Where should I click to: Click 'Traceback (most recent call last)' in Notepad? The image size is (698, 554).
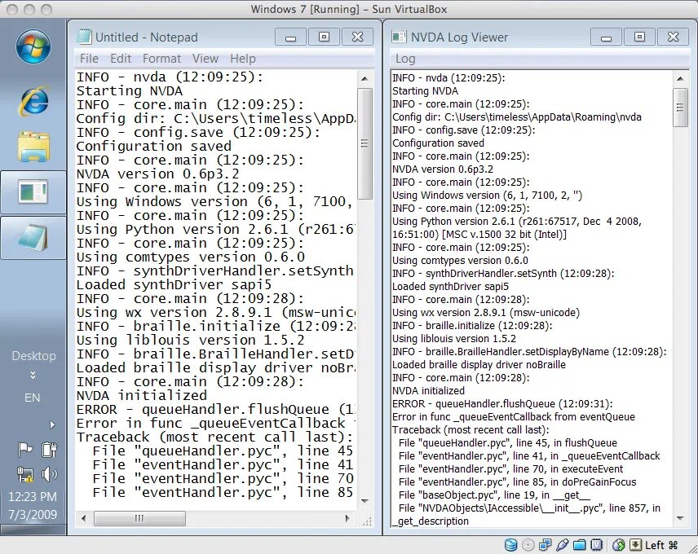pos(215,437)
